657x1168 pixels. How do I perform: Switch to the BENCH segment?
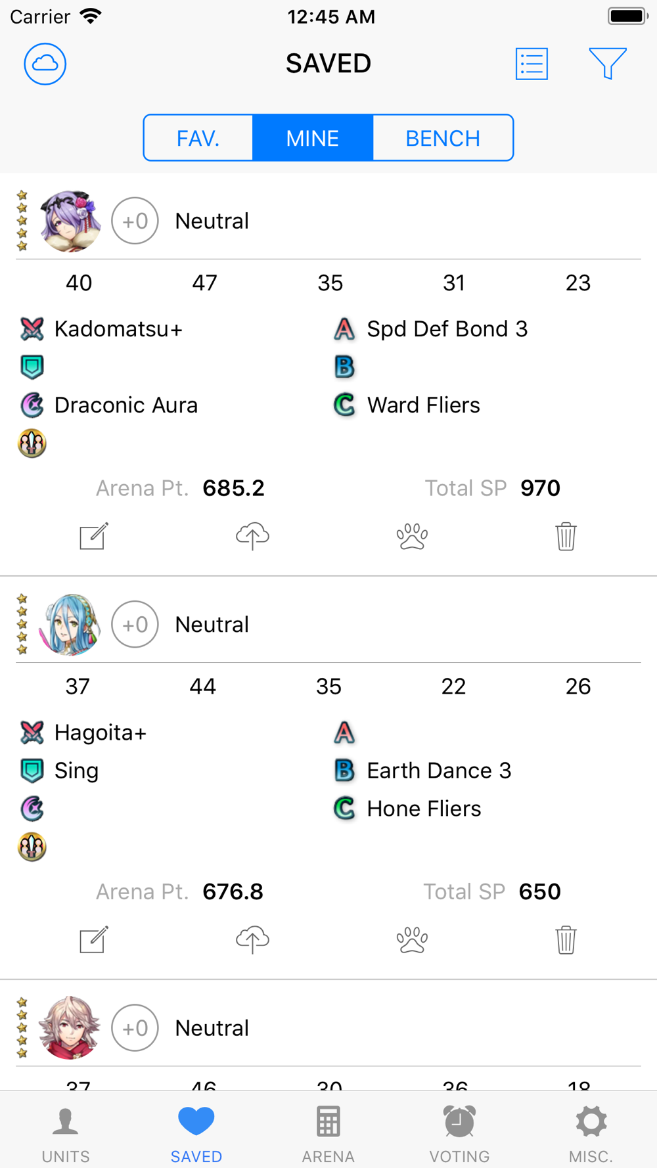click(x=443, y=138)
